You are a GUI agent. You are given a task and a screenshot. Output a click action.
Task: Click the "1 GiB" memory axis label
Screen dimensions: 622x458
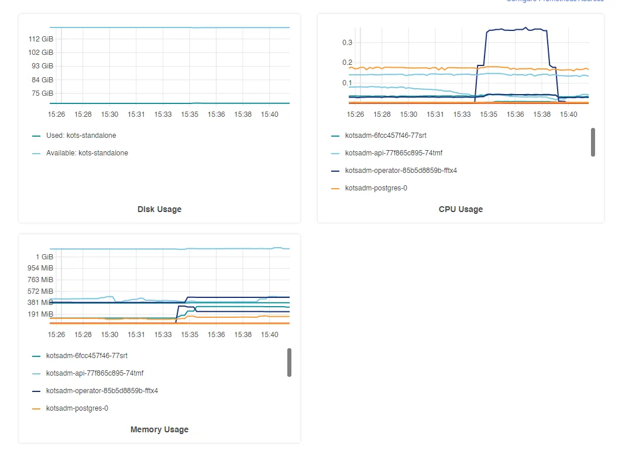[44, 256]
